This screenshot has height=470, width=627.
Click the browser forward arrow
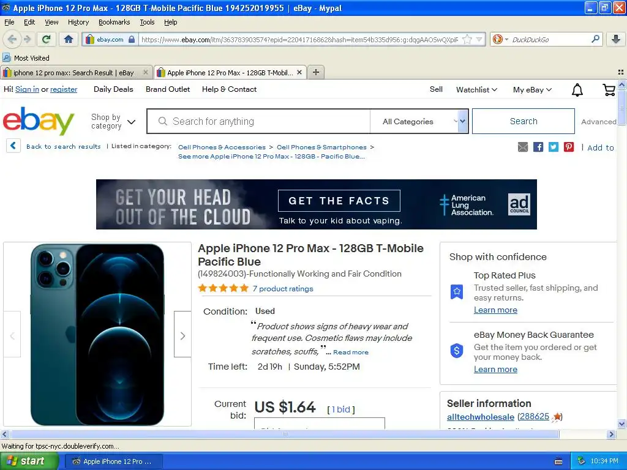coord(27,39)
